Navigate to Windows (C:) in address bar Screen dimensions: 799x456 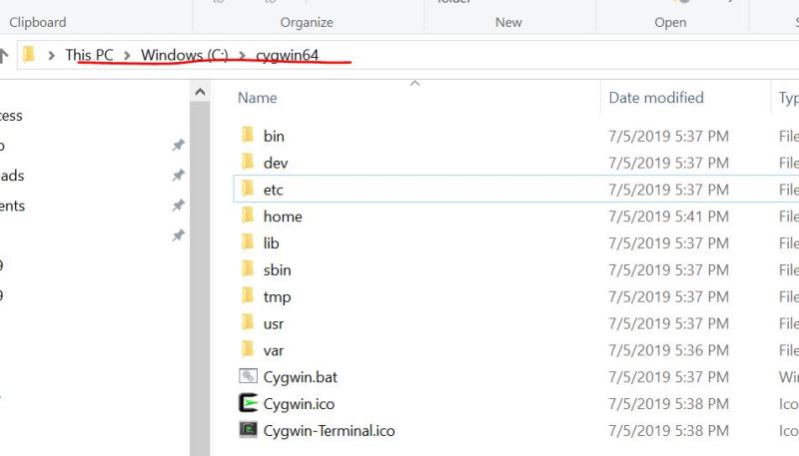185,55
